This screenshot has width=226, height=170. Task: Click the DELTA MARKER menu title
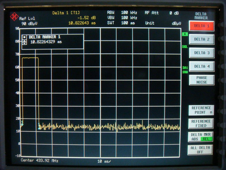point(201,16)
